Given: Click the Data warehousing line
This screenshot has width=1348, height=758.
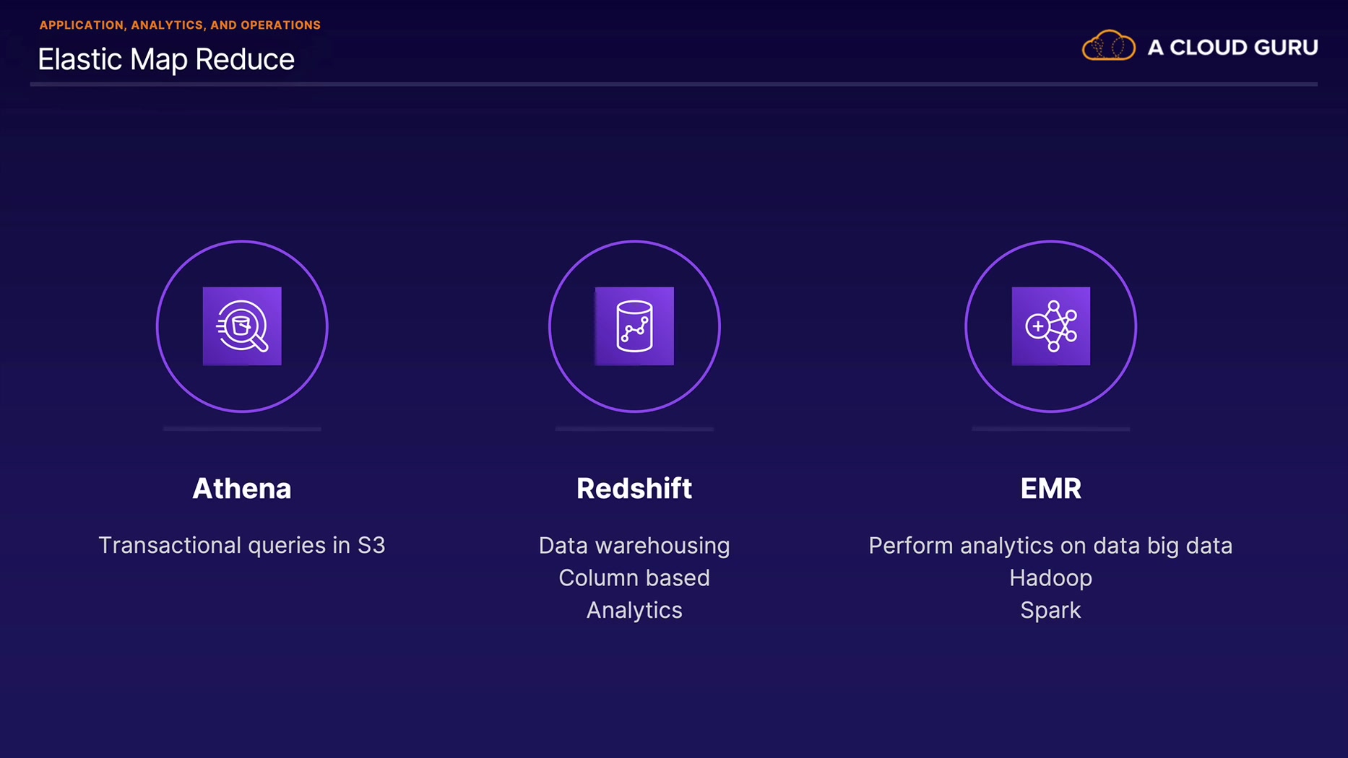Looking at the screenshot, I should (634, 546).
